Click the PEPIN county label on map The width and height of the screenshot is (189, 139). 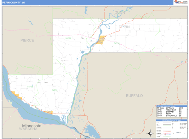pos(124,27)
